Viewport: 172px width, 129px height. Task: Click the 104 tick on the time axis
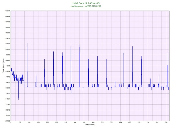29,122
